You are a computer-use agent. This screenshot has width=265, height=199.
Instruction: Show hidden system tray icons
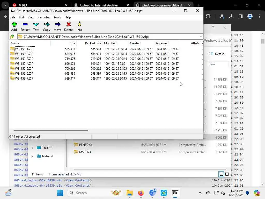pyautogui.click(x=200, y=193)
